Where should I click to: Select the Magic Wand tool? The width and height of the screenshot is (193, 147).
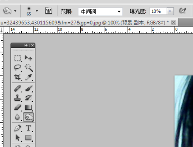[29, 67]
